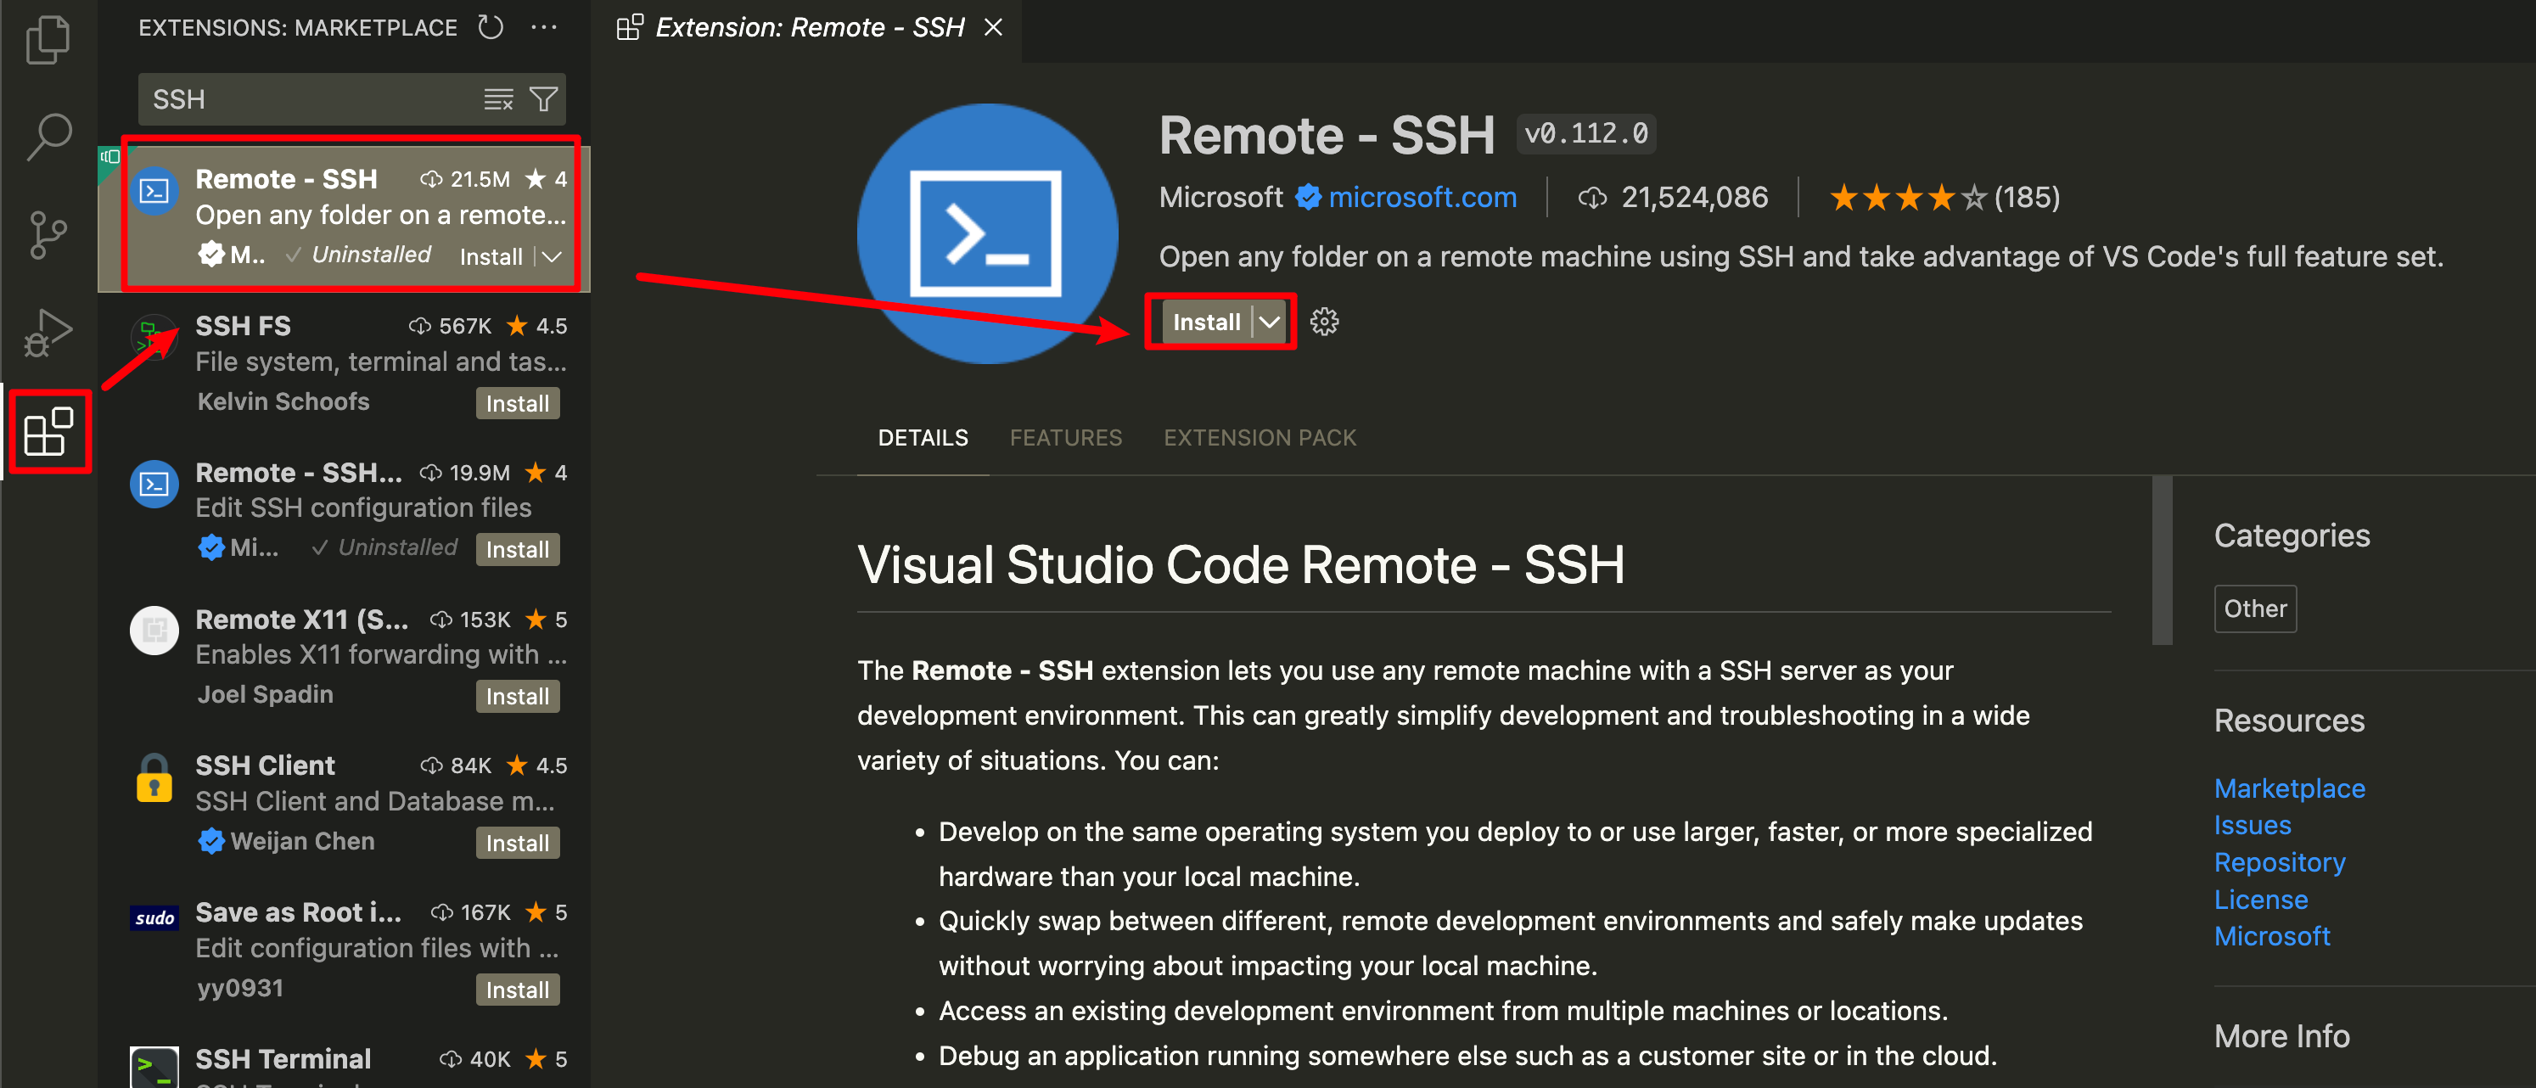Close the Extension: Remote - SSH tab
This screenshot has height=1088, width=2536.
(993, 27)
